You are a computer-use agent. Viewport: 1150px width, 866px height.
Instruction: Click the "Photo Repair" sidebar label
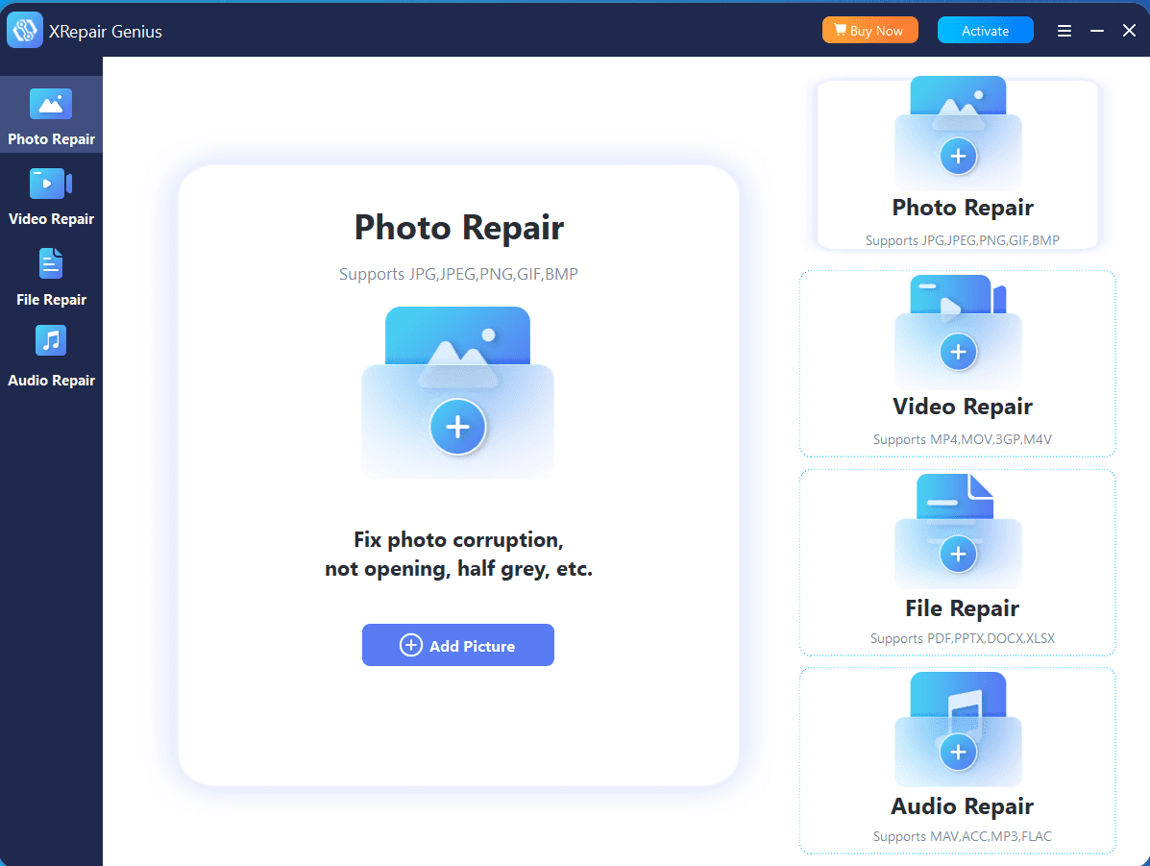(51, 139)
